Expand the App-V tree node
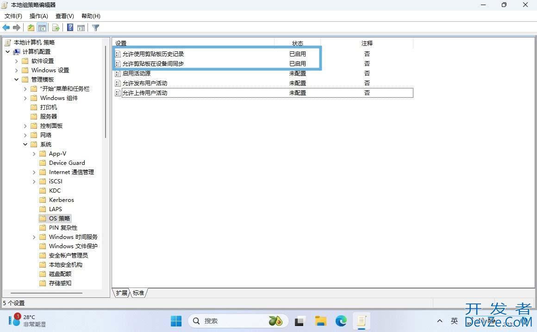The height and width of the screenshot is (332, 537). (x=34, y=153)
